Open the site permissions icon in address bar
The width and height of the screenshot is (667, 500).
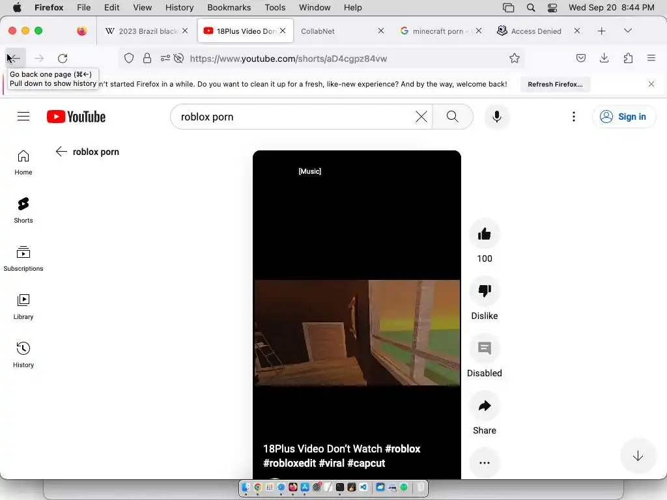click(x=165, y=58)
